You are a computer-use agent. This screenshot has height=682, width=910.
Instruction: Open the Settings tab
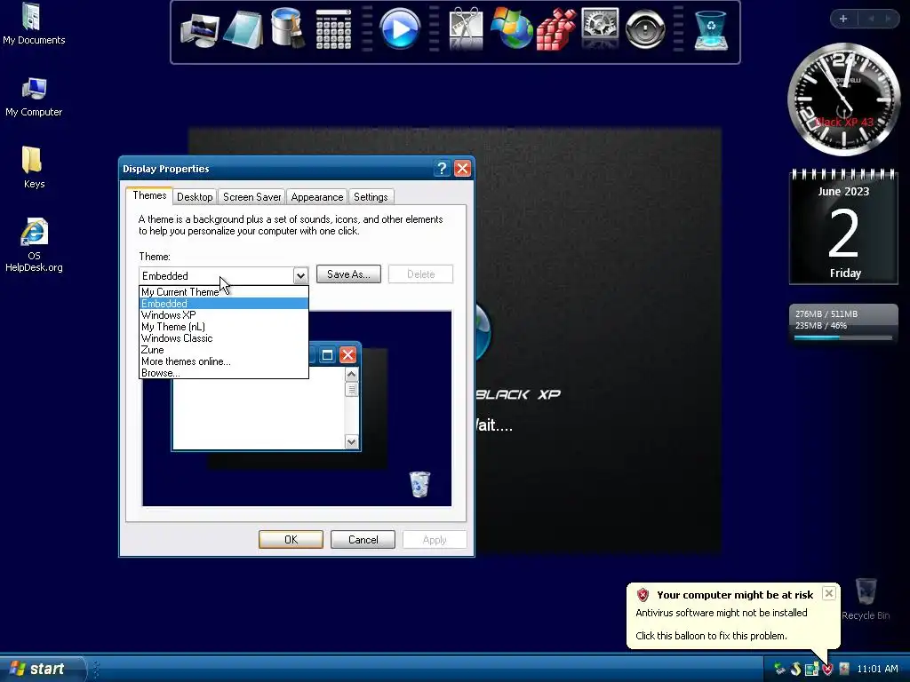click(x=371, y=197)
